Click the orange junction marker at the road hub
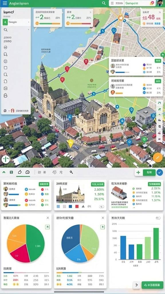The height and width of the screenshot is (294, 165). click(121, 18)
